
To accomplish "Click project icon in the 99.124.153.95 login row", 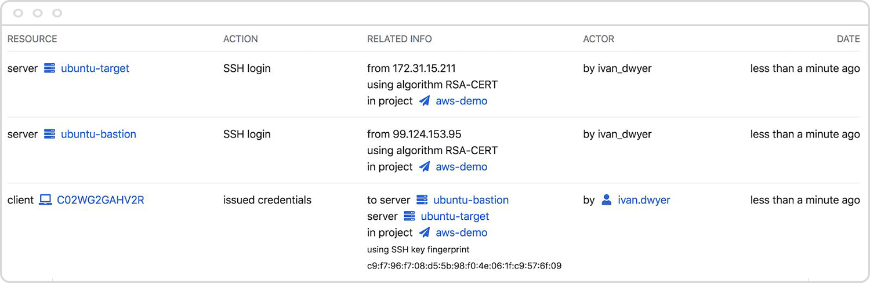I will (425, 167).
